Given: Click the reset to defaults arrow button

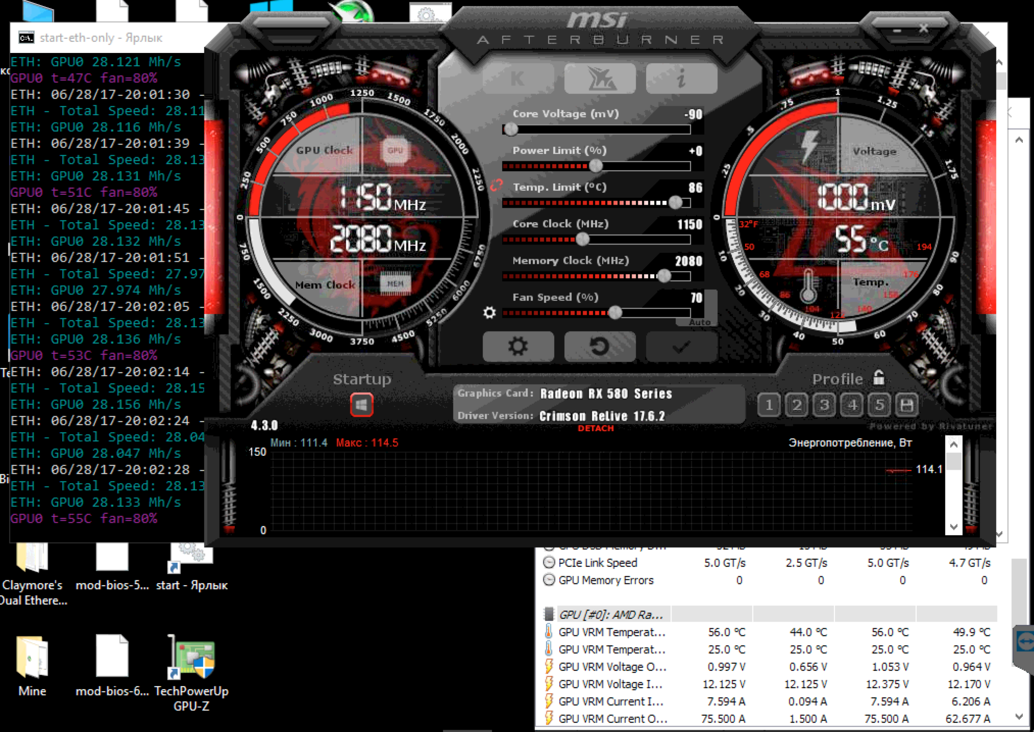Looking at the screenshot, I should 600,347.
